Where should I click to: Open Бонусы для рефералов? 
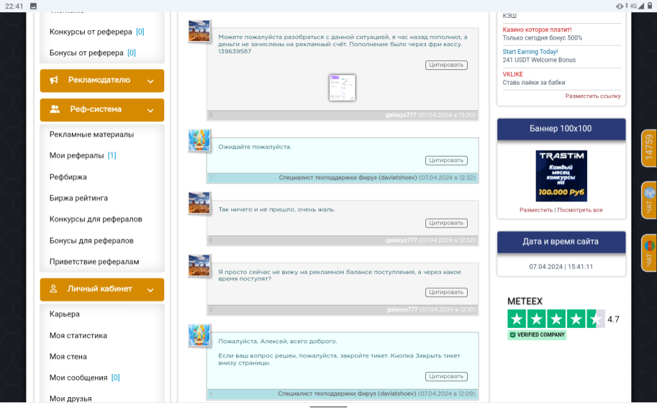[91, 241]
